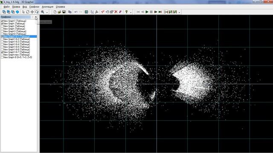Screen dimensions: 273x153
Task: Uncheck New Graph1-6-1 (Таблица) checkbox
Action: click(x=2, y=37)
